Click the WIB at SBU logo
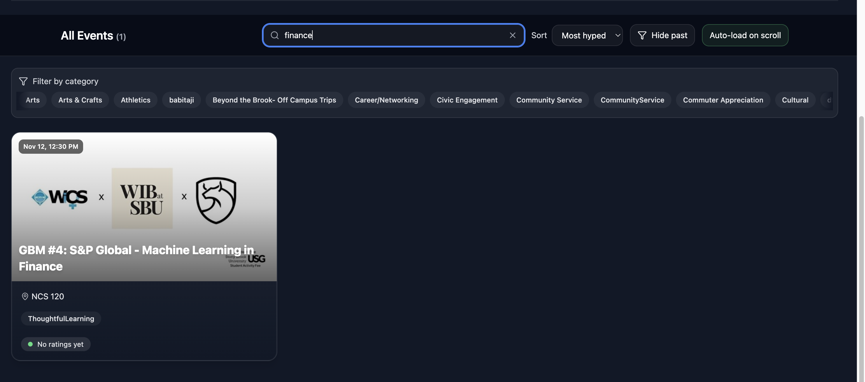Viewport: 865px width, 382px height. pos(142,198)
